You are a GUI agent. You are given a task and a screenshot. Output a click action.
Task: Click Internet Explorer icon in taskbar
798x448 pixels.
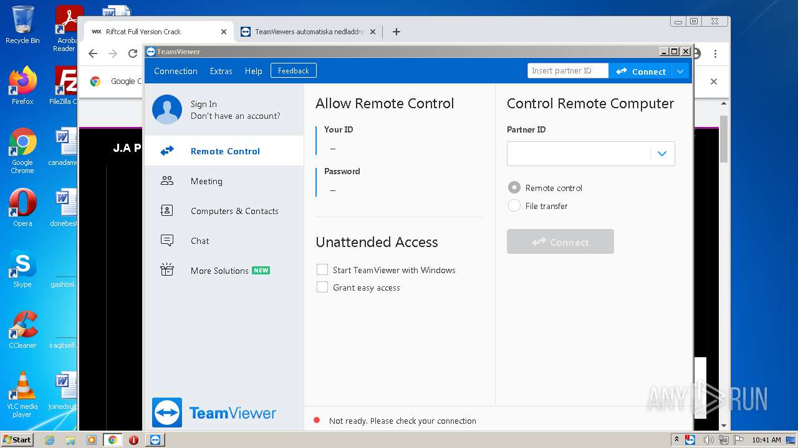49,440
